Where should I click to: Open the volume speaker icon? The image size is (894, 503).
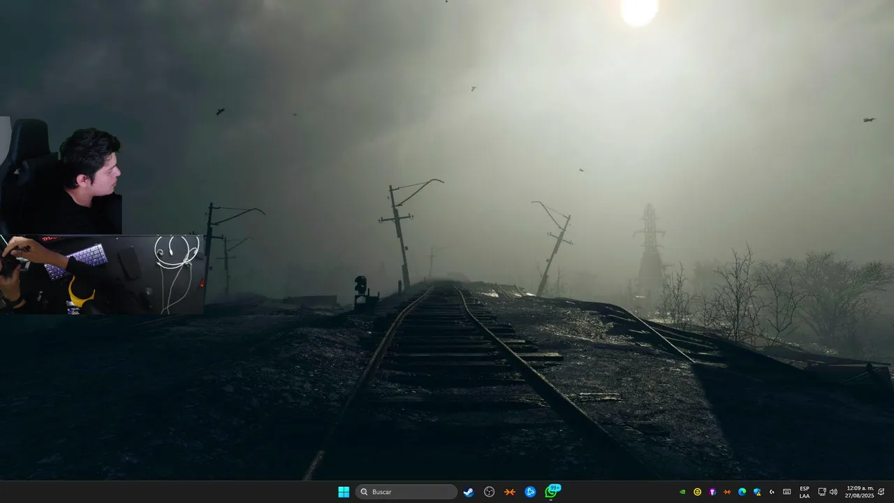pos(833,492)
